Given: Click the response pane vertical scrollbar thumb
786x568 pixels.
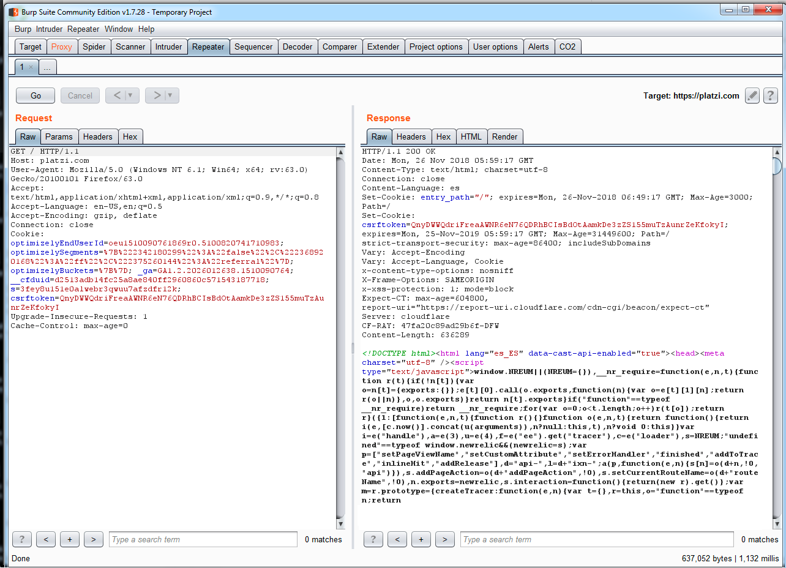Looking at the screenshot, I should coord(777,166).
